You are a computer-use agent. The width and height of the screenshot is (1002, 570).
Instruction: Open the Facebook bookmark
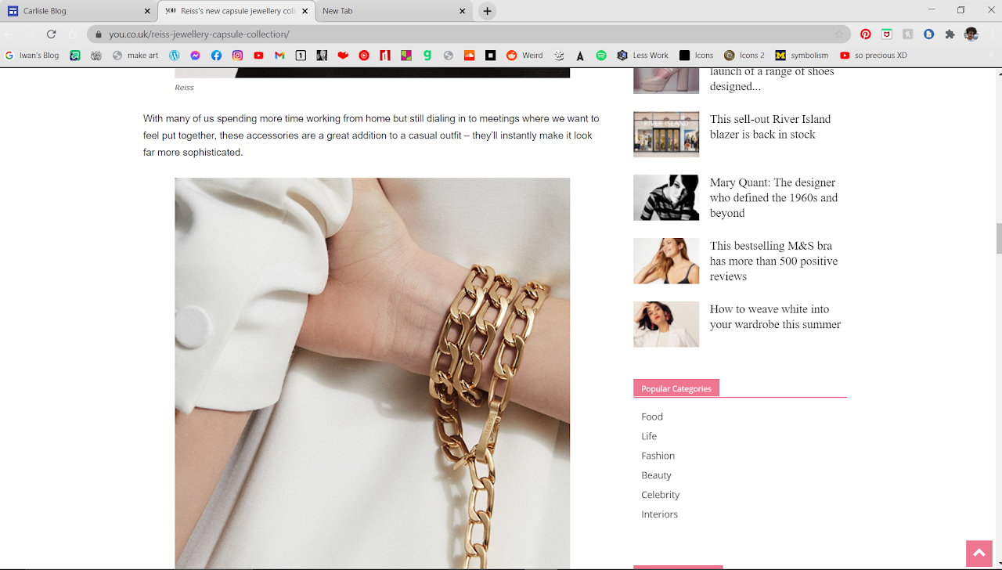pos(216,56)
